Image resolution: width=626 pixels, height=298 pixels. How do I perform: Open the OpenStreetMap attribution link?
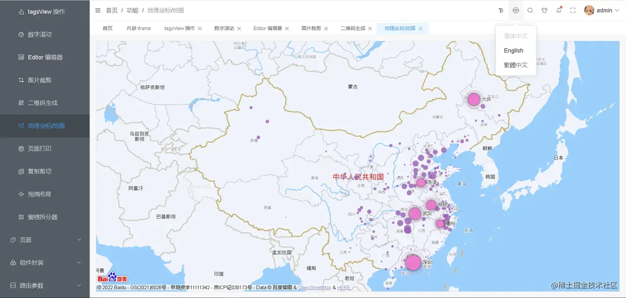tap(314, 287)
